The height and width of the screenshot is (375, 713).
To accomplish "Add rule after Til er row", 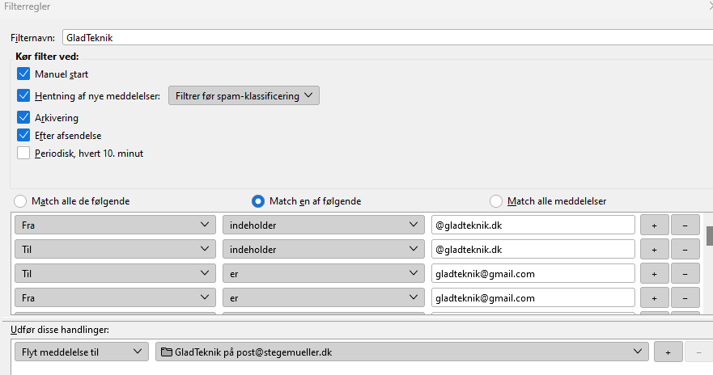I will (655, 274).
